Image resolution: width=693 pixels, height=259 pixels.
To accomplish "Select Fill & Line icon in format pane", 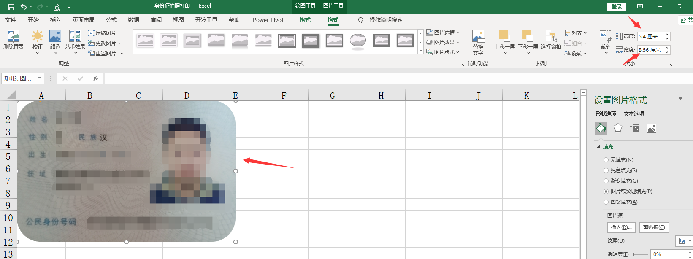I will tap(601, 128).
